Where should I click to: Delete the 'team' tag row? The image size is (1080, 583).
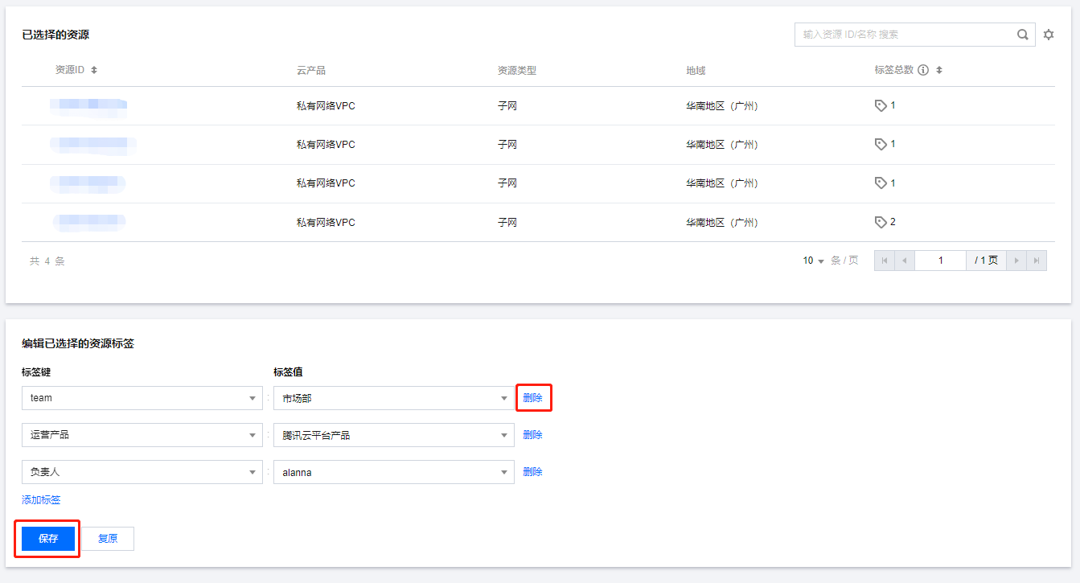532,397
